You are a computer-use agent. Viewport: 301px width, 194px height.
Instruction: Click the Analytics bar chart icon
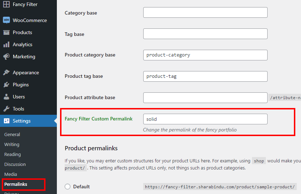(6, 44)
